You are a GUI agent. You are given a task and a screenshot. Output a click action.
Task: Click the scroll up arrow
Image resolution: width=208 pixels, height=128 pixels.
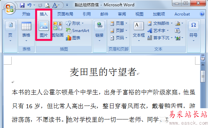click(203, 65)
